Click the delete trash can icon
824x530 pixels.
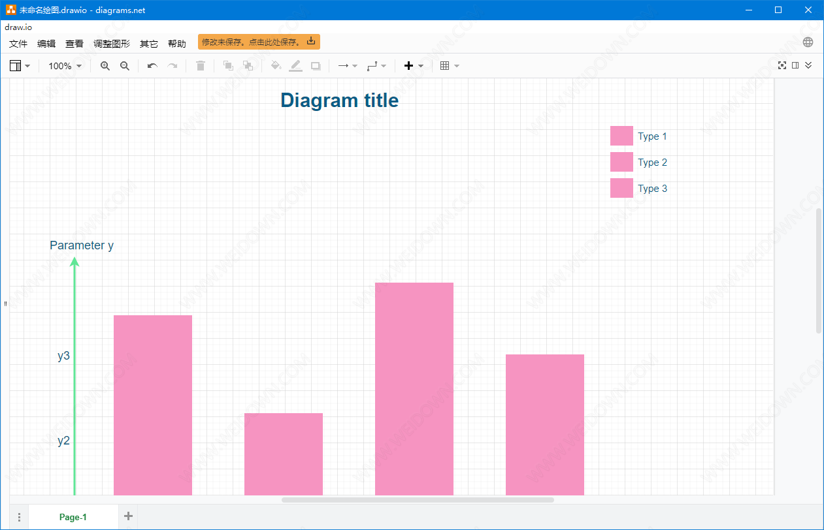pyautogui.click(x=201, y=66)
